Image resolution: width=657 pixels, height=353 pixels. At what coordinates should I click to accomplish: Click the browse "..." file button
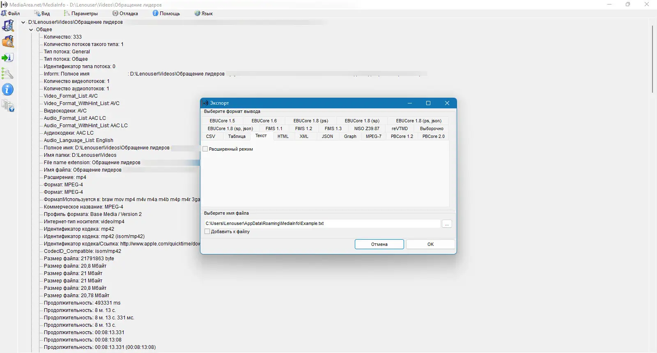point(447,224)
